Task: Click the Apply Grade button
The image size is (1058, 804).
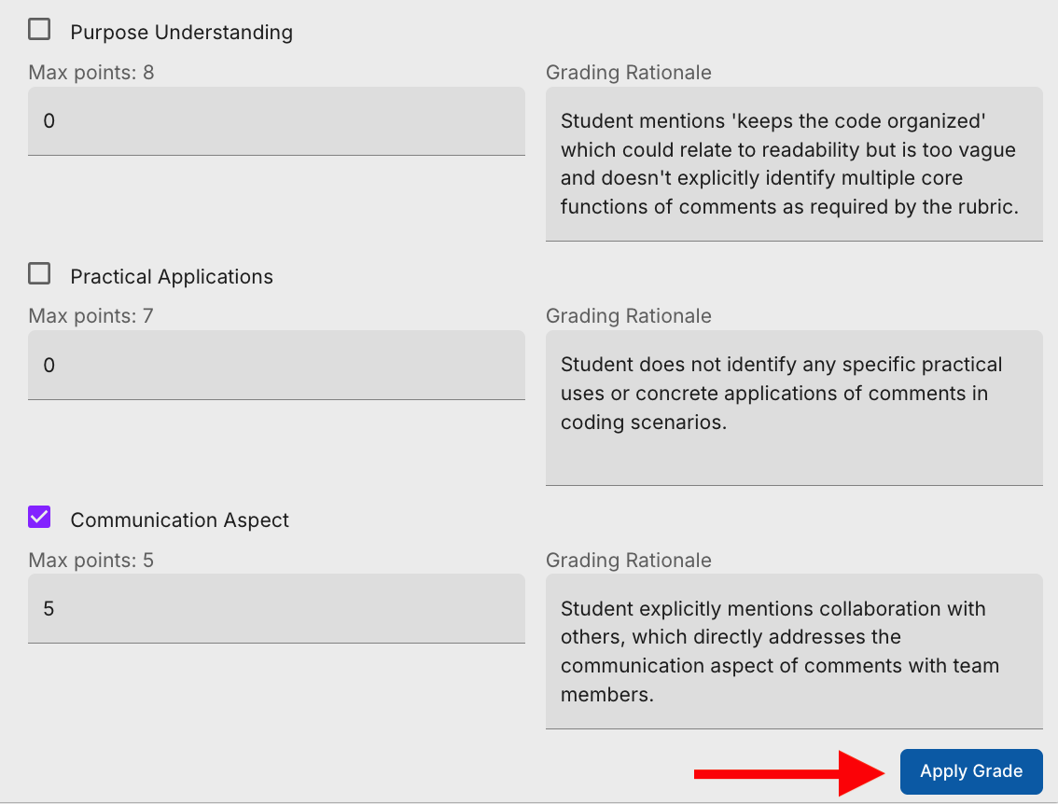Action: [x=970, y=771]
